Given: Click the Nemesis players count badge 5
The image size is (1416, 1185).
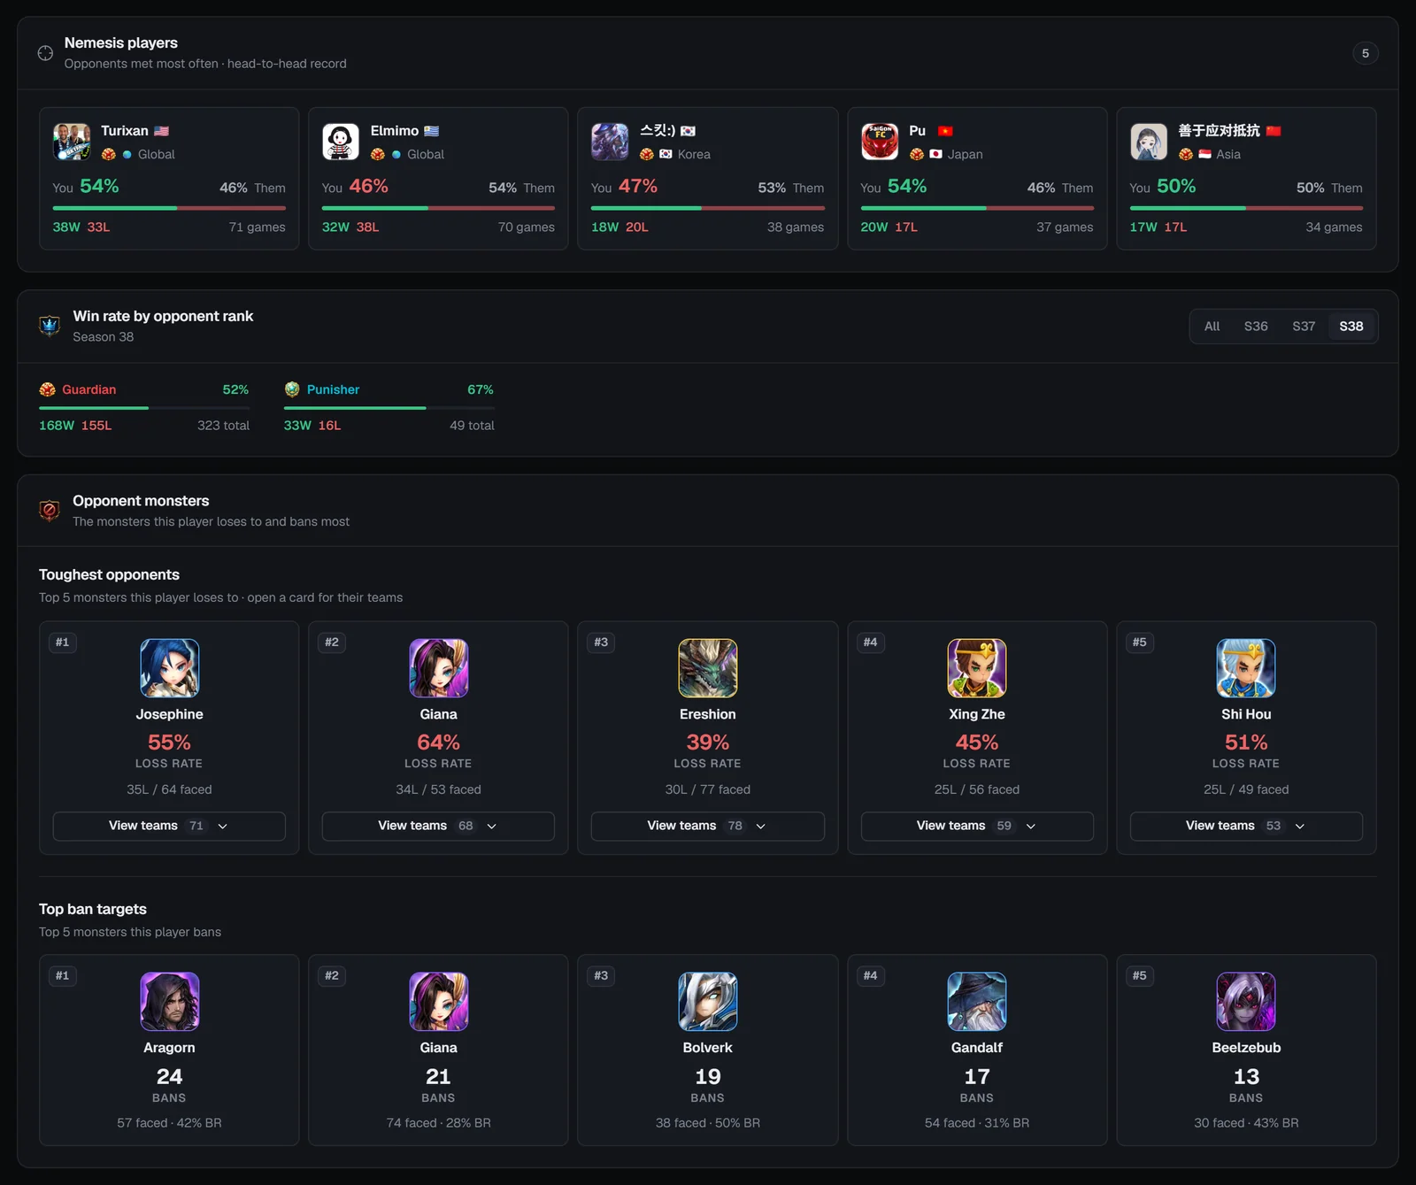Looking at the screenshot, I should (1366, 53).
